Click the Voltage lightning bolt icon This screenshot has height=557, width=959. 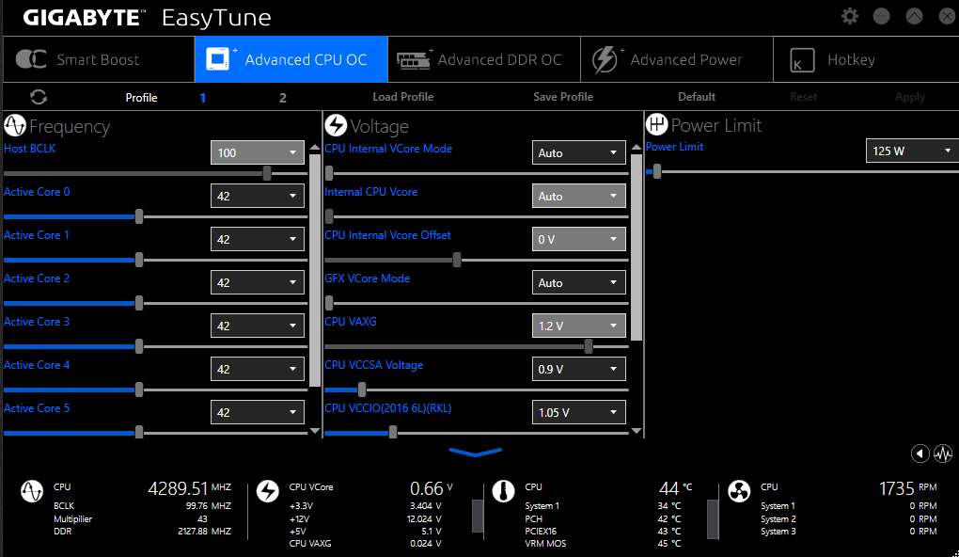point(336,125)
